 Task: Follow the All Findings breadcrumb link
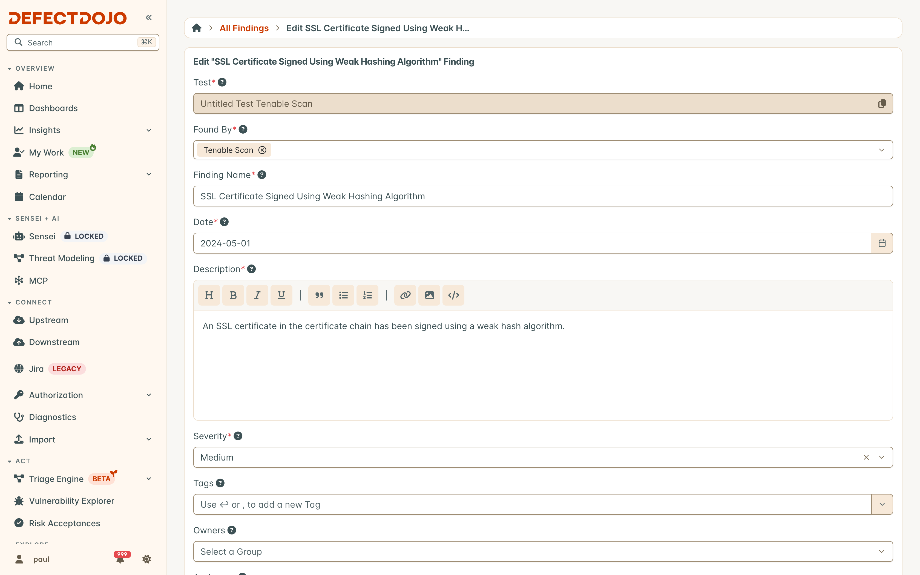pyautogui.click(x=244, y=28)
